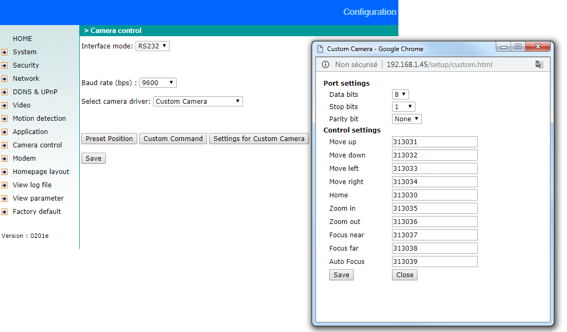The width and height of the screenshot is (567, 332).
Task: Open the Select camera driver dropdown
Action: [198, 102]
